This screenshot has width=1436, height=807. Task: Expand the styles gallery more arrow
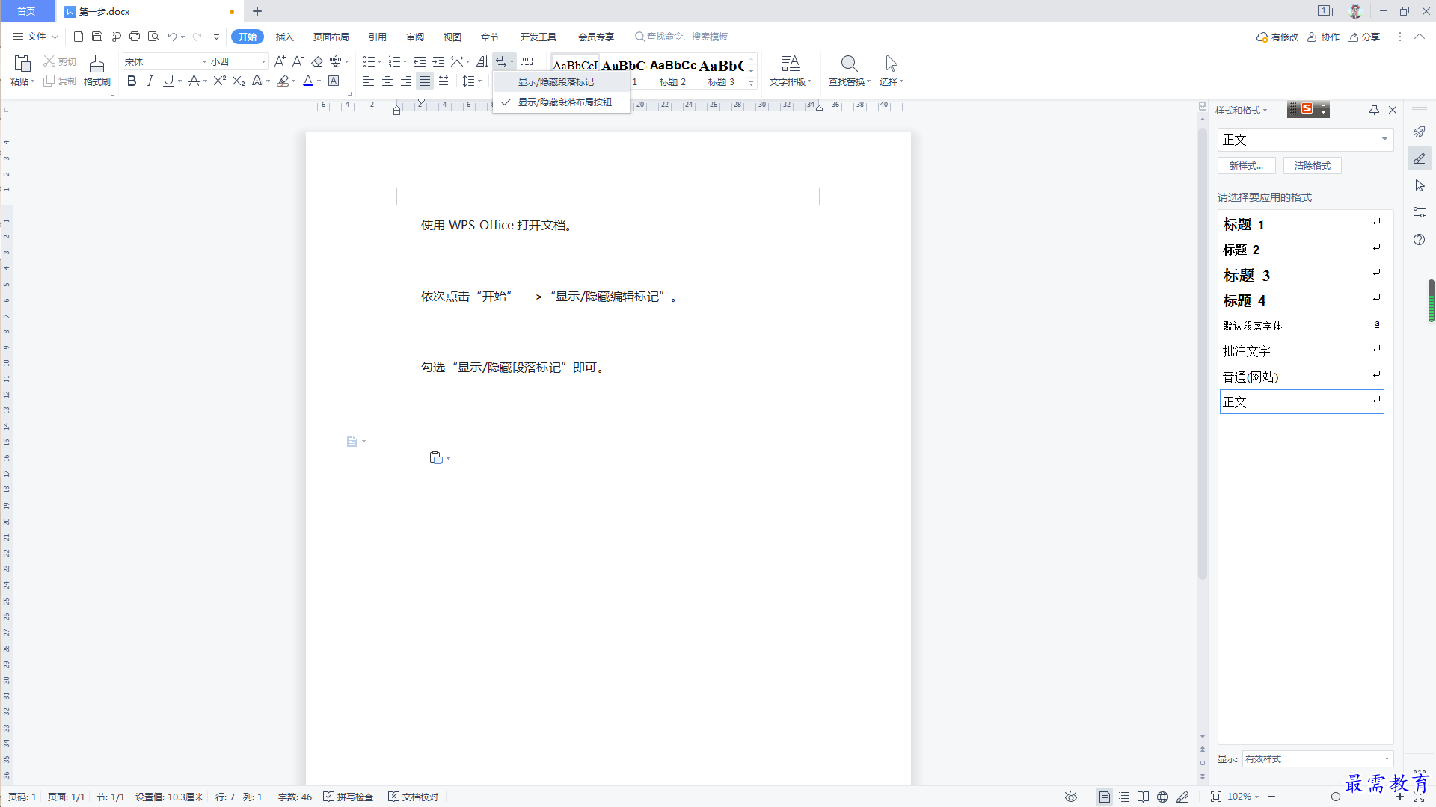click(x=752, y=83)
